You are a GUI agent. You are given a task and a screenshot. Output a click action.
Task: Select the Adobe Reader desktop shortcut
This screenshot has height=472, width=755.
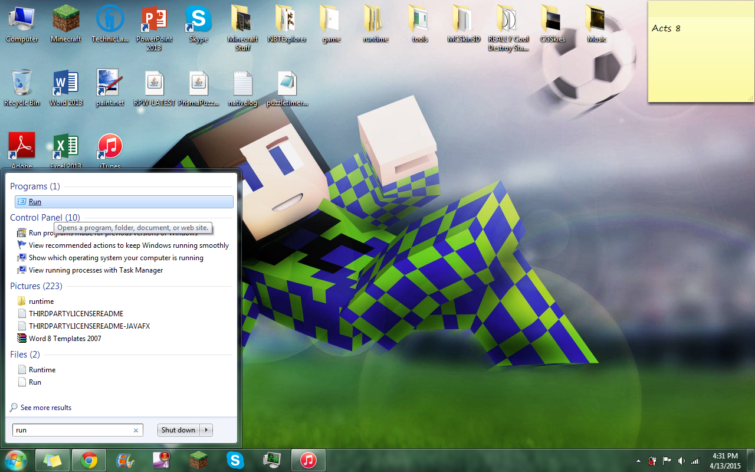click(22, 150)
